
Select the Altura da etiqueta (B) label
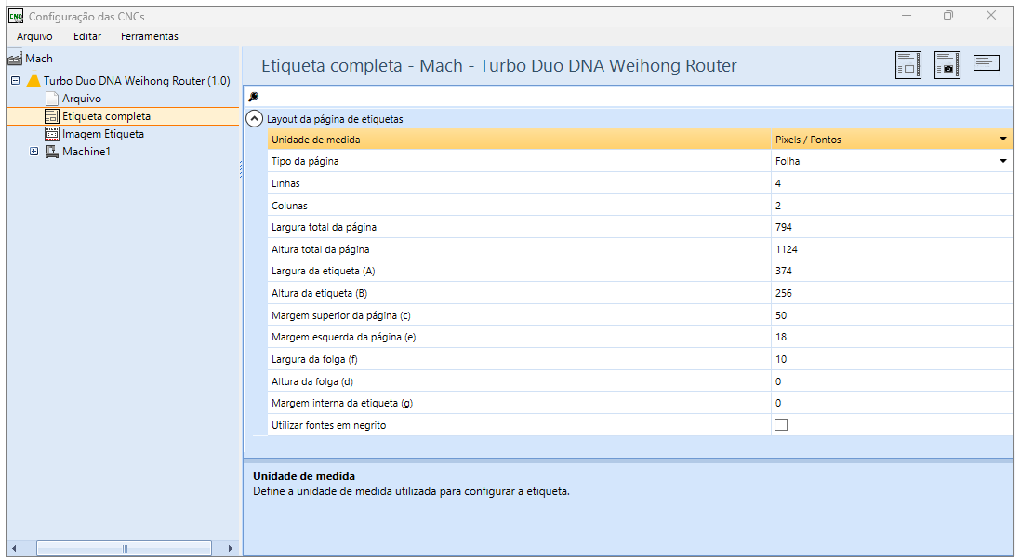point(320,293)
